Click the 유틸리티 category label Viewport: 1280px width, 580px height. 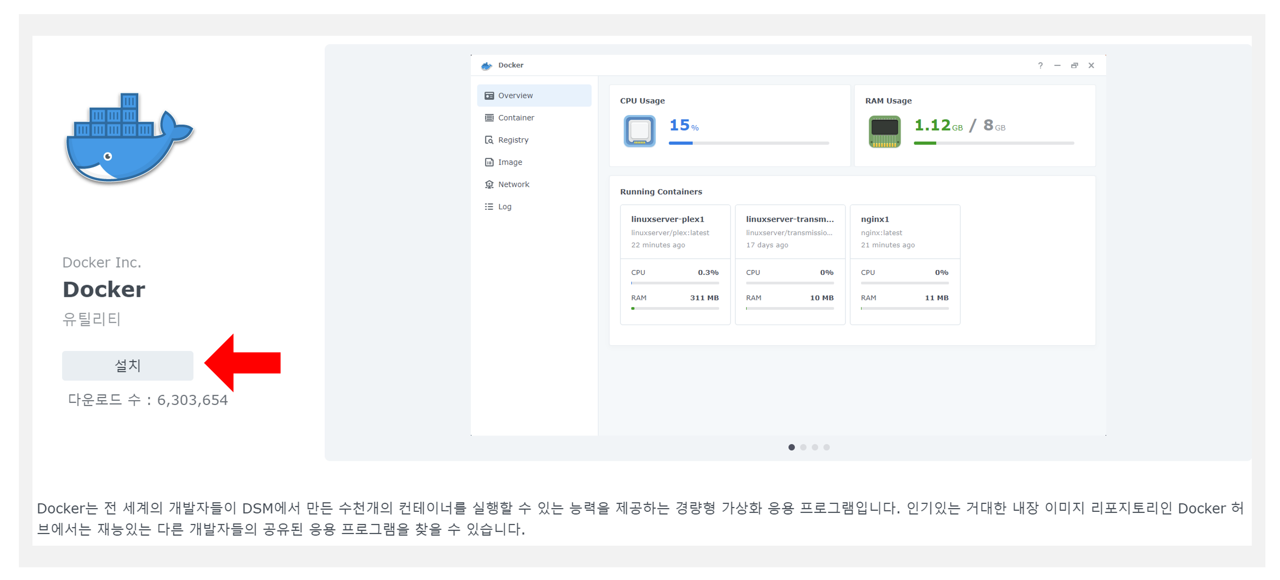pos(91,319)
